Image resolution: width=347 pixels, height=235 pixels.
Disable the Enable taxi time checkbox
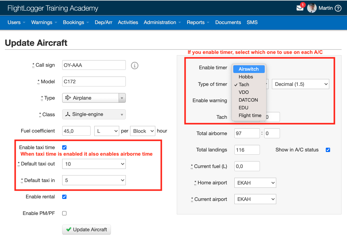64,147
